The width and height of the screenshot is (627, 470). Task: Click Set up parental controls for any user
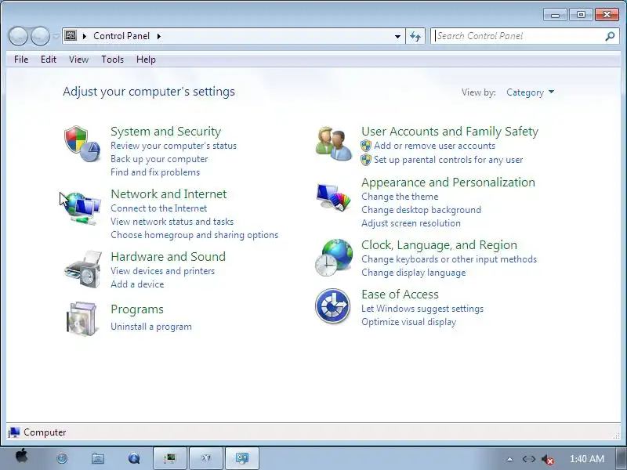pyautogui.click(x=448, y=160)
